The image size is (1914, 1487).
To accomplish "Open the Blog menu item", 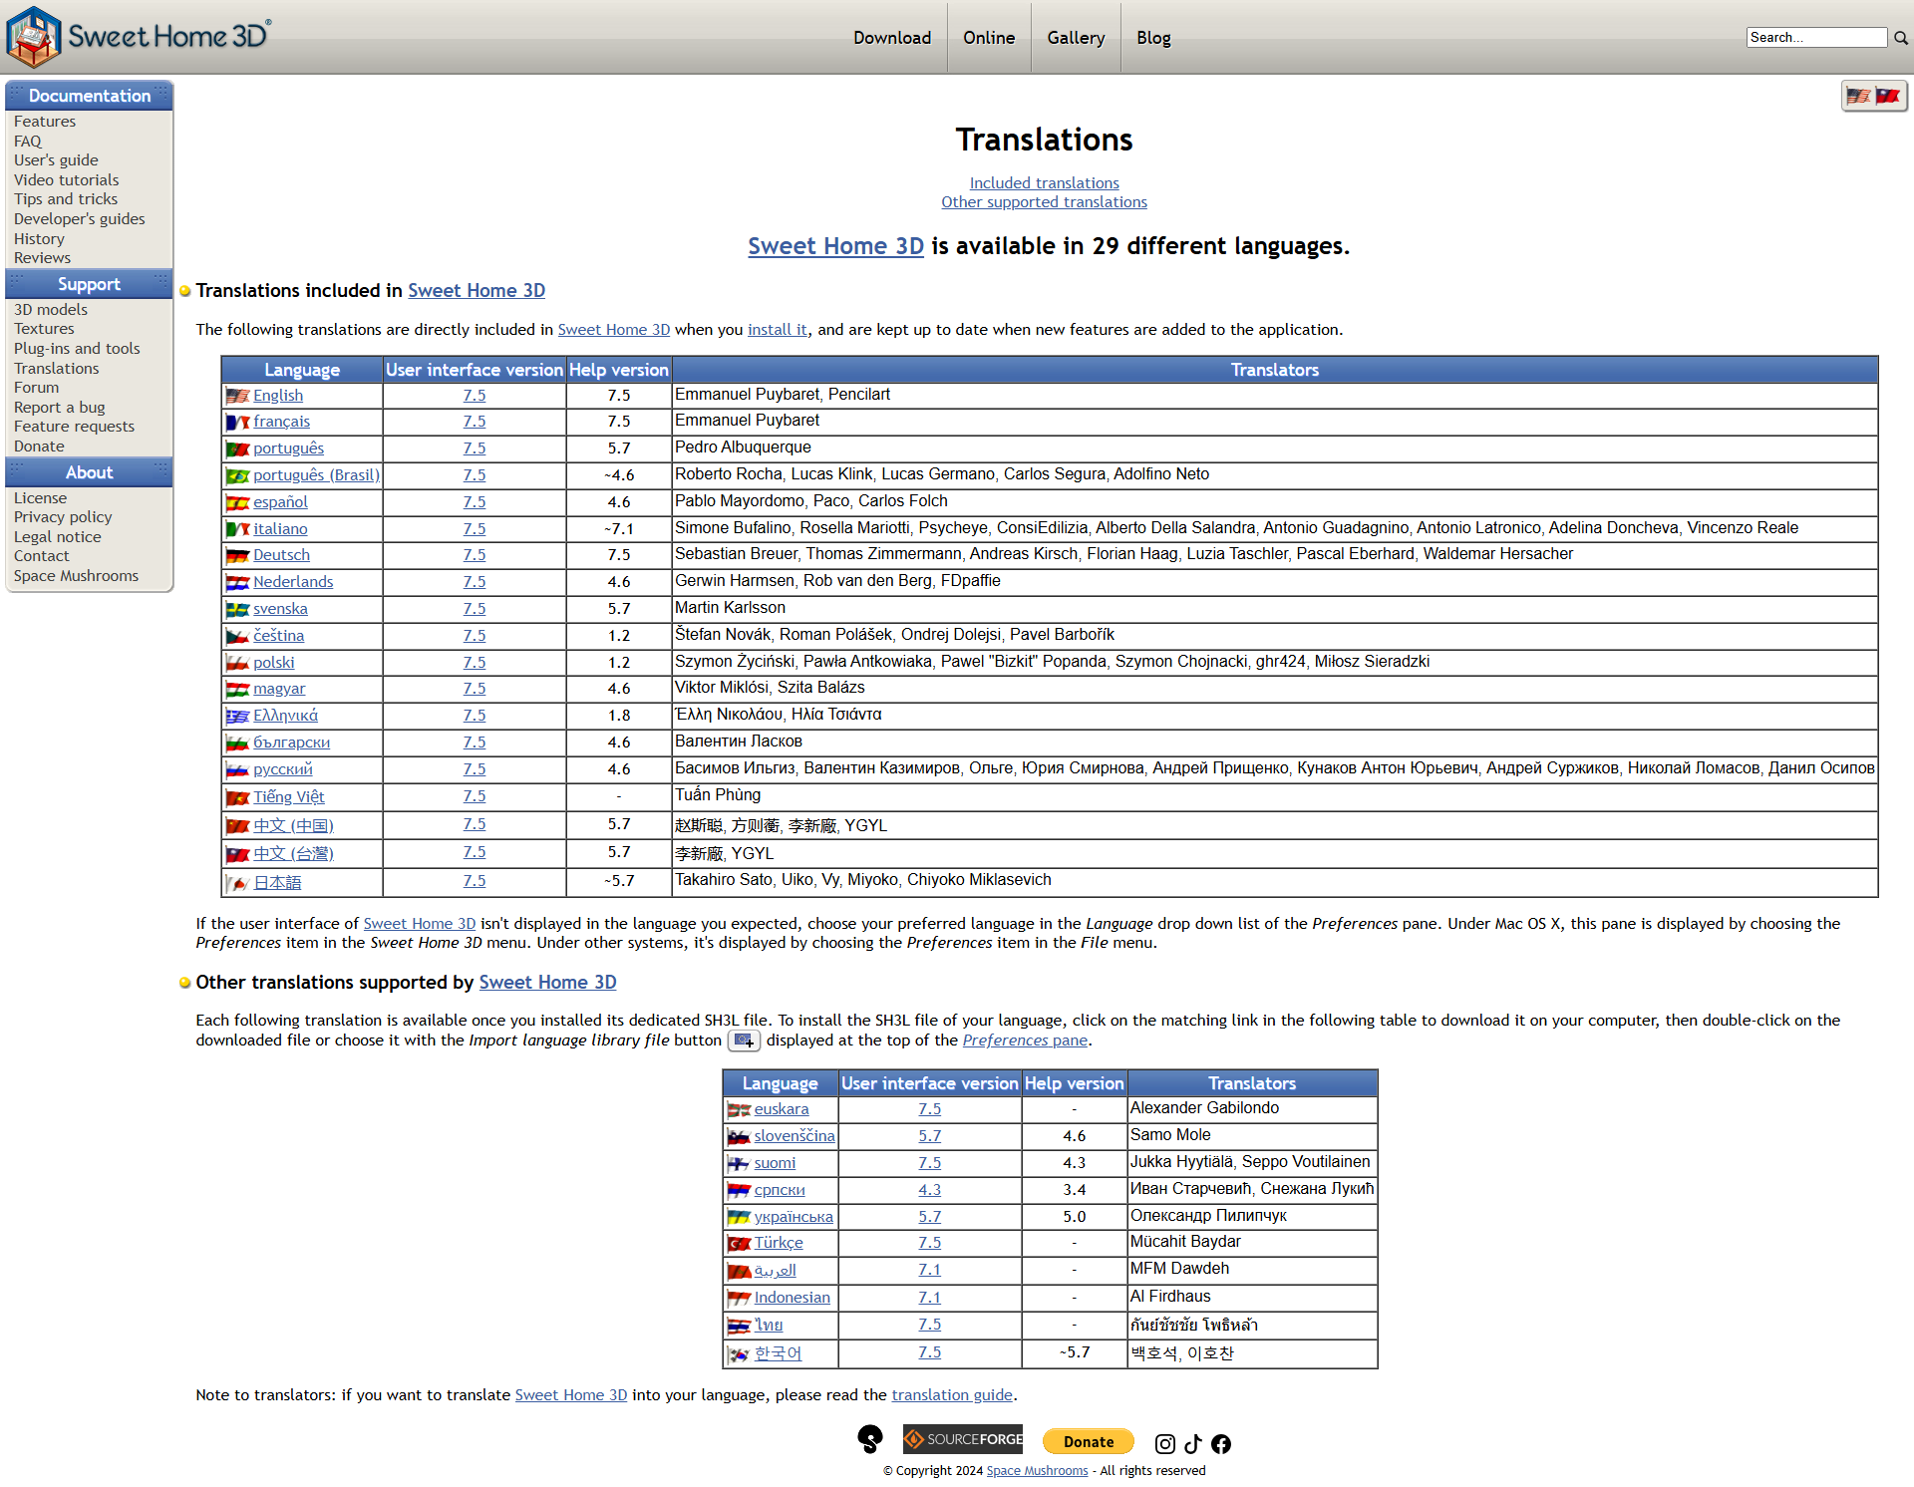I will pyautogui.click(x=1153, y=38).
